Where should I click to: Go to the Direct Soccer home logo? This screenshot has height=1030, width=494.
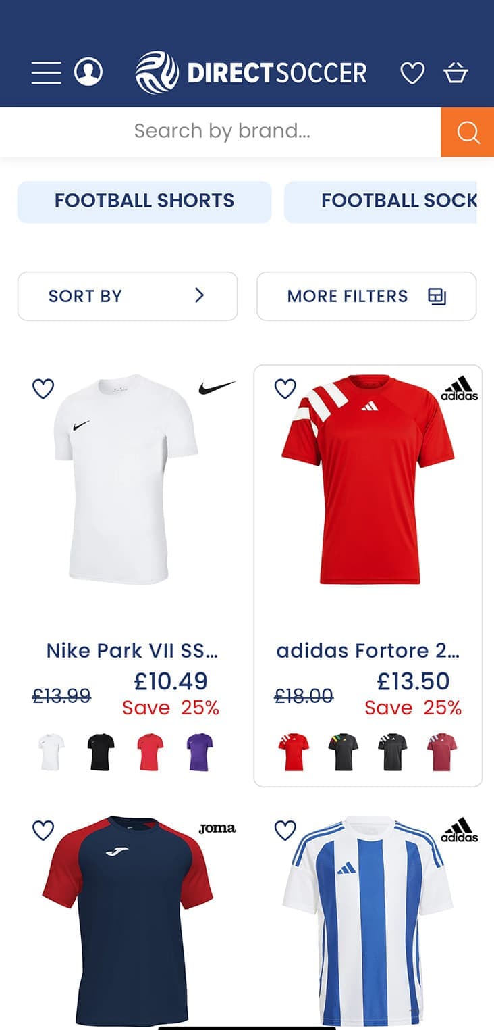[251, 72]
